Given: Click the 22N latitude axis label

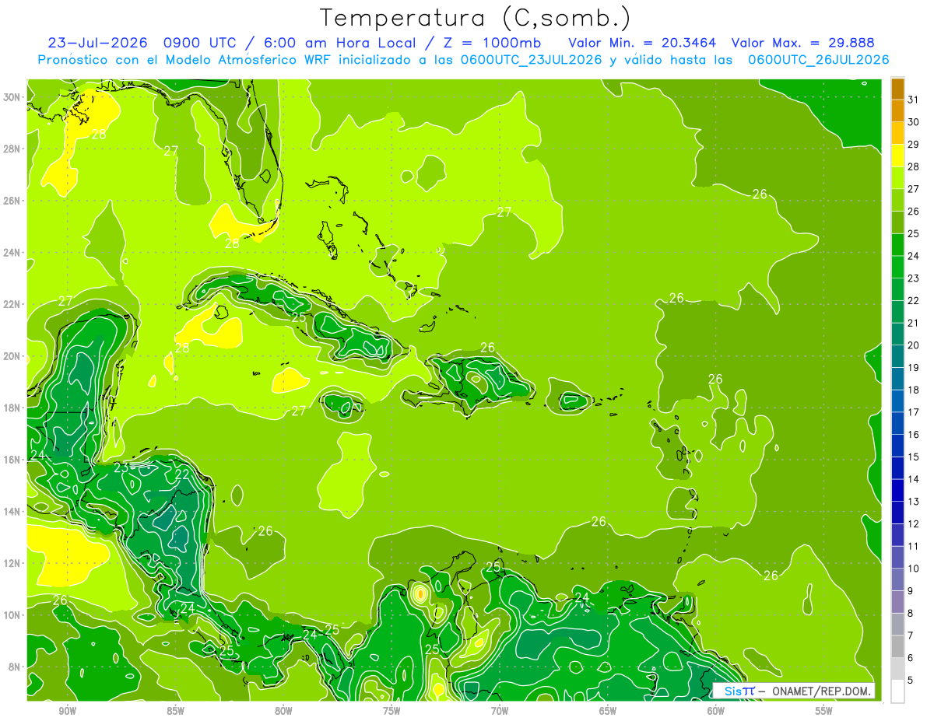Looking at the screenshot, I should click(13, 304).
